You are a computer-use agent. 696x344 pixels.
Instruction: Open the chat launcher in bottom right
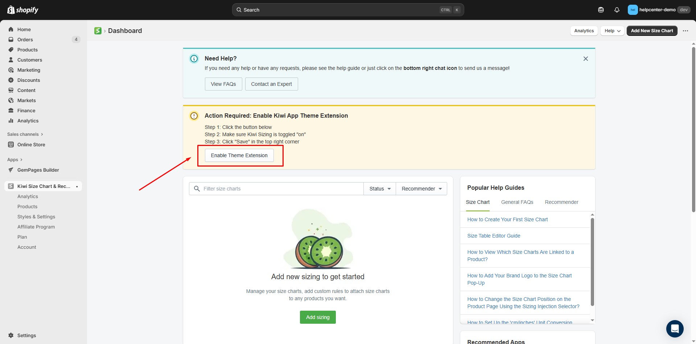coord(675,328)
